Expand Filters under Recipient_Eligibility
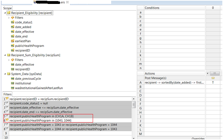Image resolution: width=223 pixels, height=140 pixels. [9, 18]
